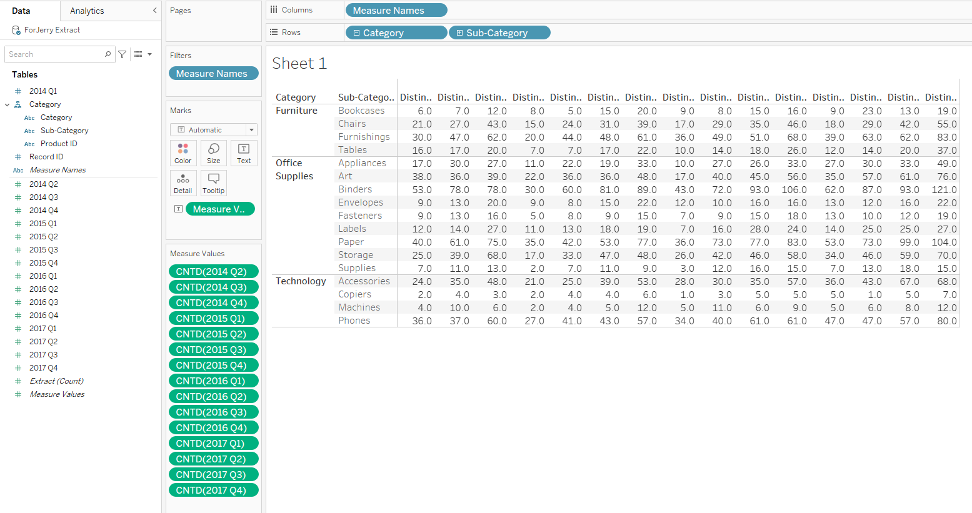Click the Tooltip icon in the Marks card
Image resolution: width=972 pixels, height=513 pixels.
point(213,182)
